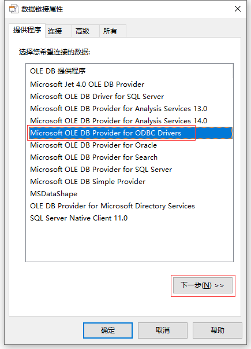This screenshot has height=349, width=251.
Task: Choose Microsoft OLE DB Provider for SQL Server
Action: pos(129,170)
